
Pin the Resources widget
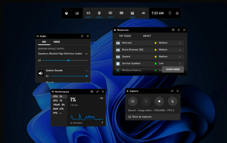(x=179, y=30)
